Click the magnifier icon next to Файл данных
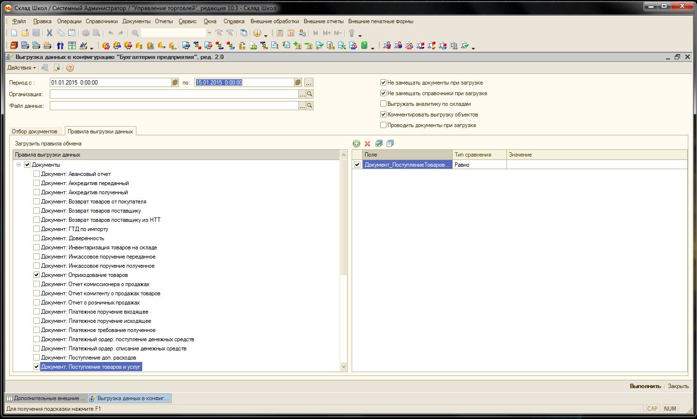This screenshot has height=419, width=697. [x=310, y=106]
